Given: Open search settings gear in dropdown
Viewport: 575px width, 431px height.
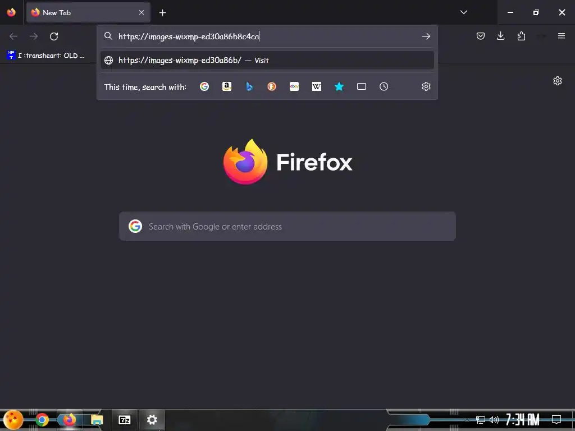Looking at the screenshot, I should 426,86.
